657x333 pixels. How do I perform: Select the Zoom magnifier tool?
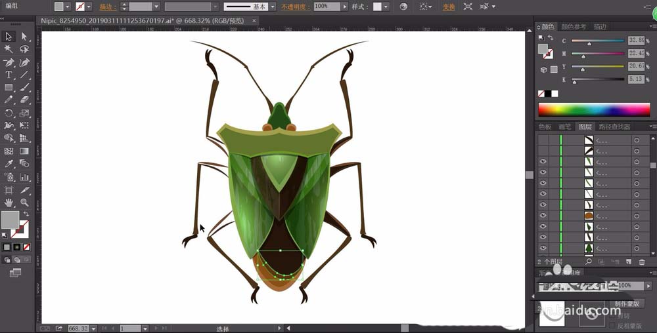point(25,203)
